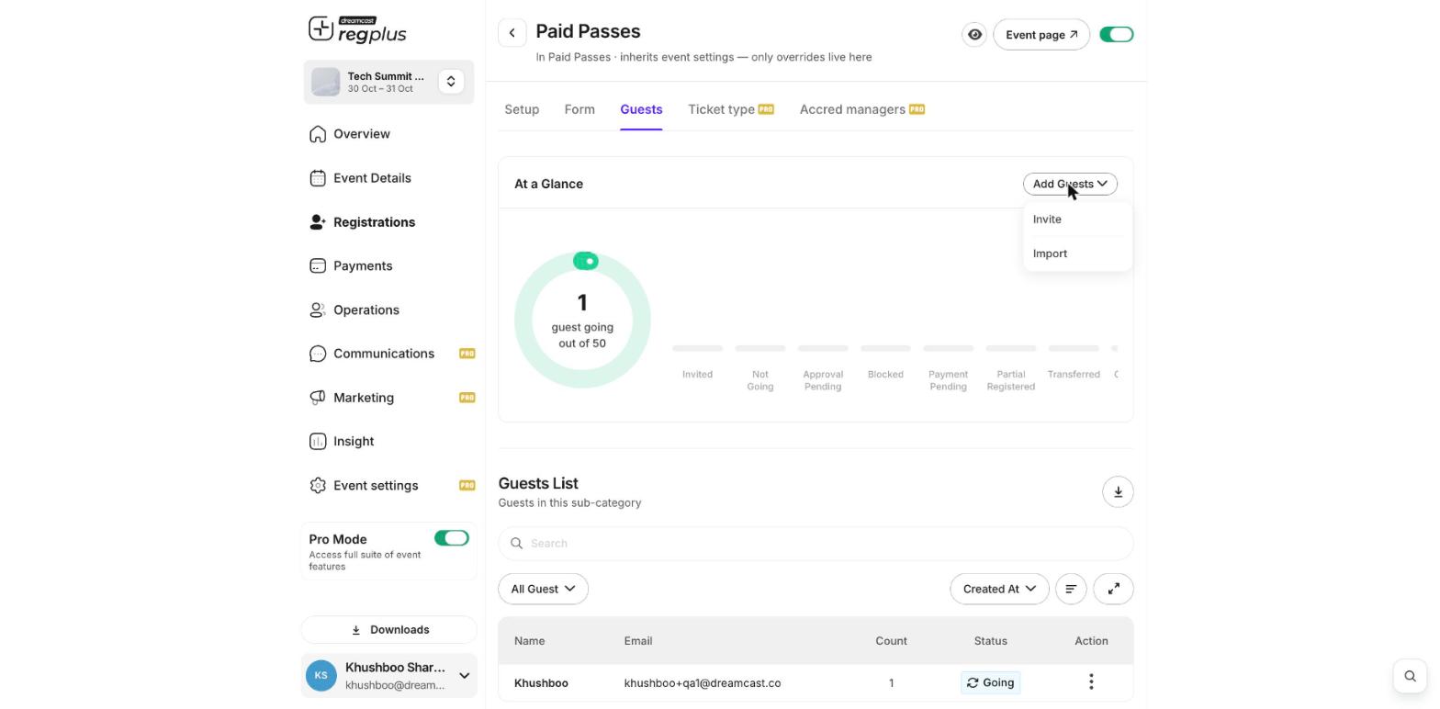Screen dimensions: 1440x709
Task: Click the Transferred label
Action: coord(1074,375)
